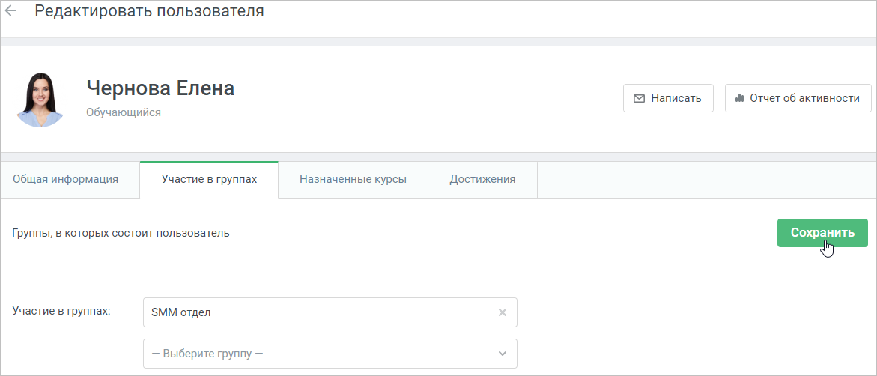Click the envelope icon beside Написать
The image size is (877, 376).
(x=639, y=98)
